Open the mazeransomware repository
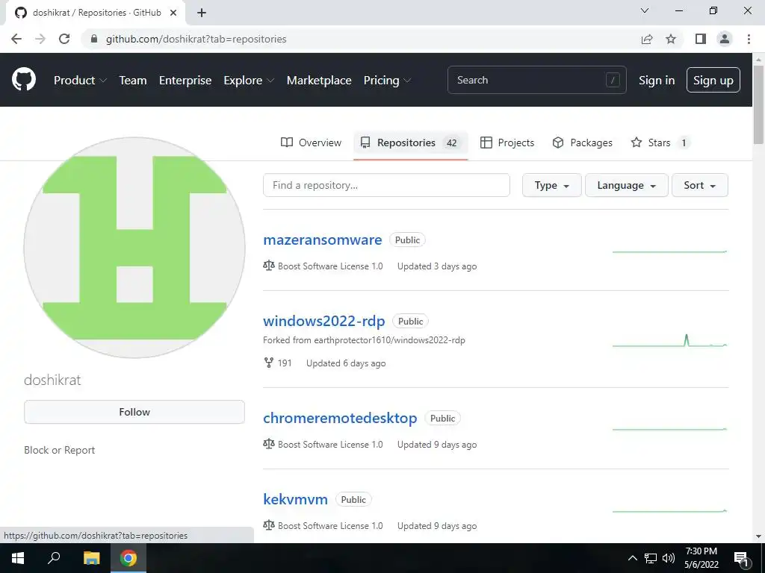 coord(323,239)
